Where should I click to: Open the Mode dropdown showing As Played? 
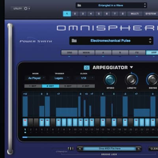pyautogui.click(x=35, y=78)
